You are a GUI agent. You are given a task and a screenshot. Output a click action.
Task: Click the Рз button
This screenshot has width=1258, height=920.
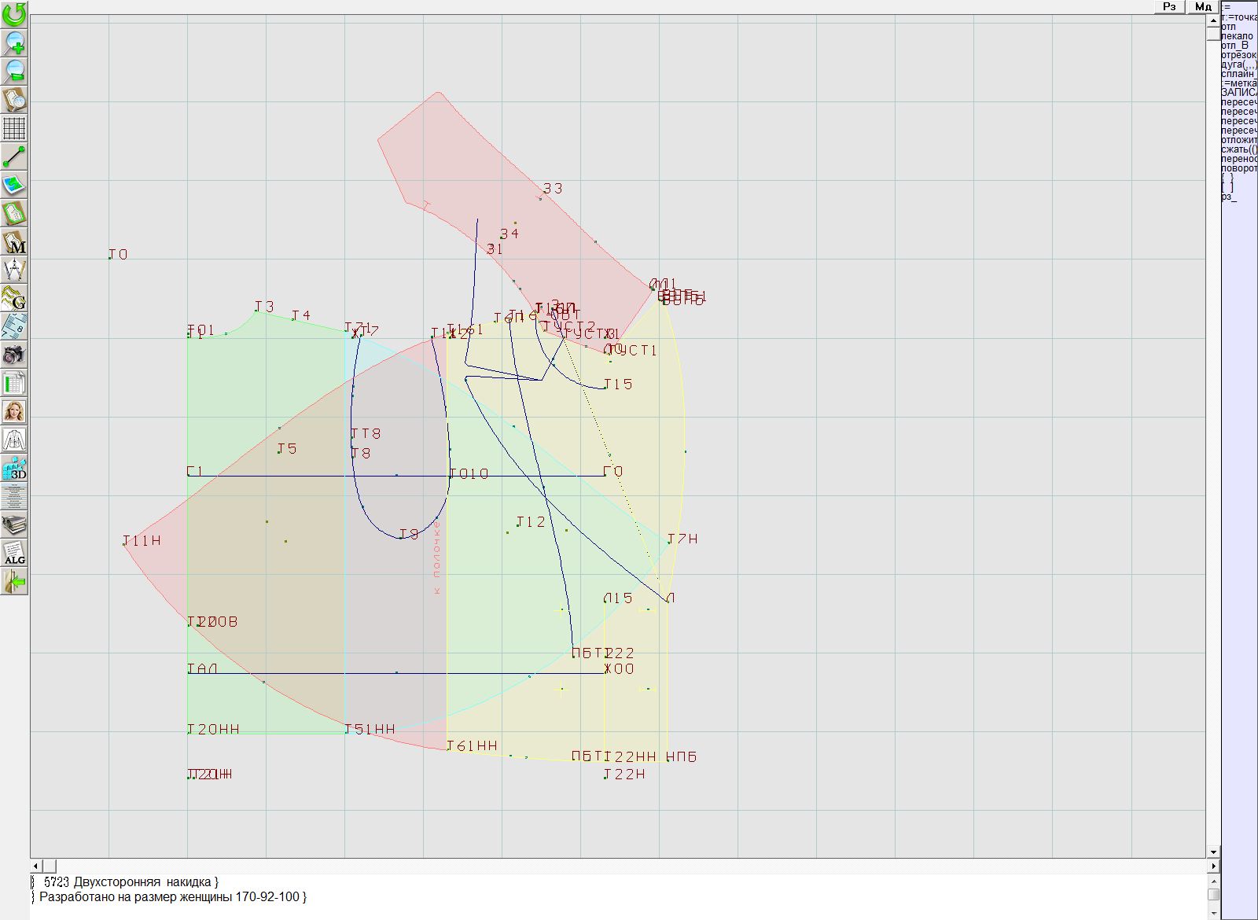click(x=1169, y=6)
